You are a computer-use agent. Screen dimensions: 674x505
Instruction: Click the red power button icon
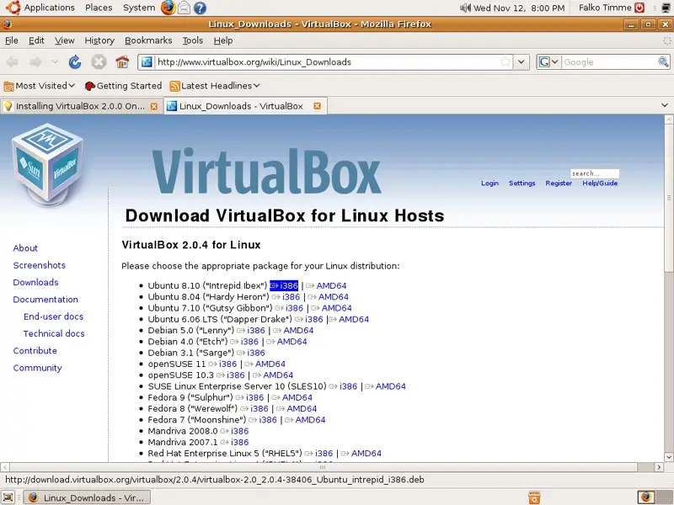tap(639, 8)
